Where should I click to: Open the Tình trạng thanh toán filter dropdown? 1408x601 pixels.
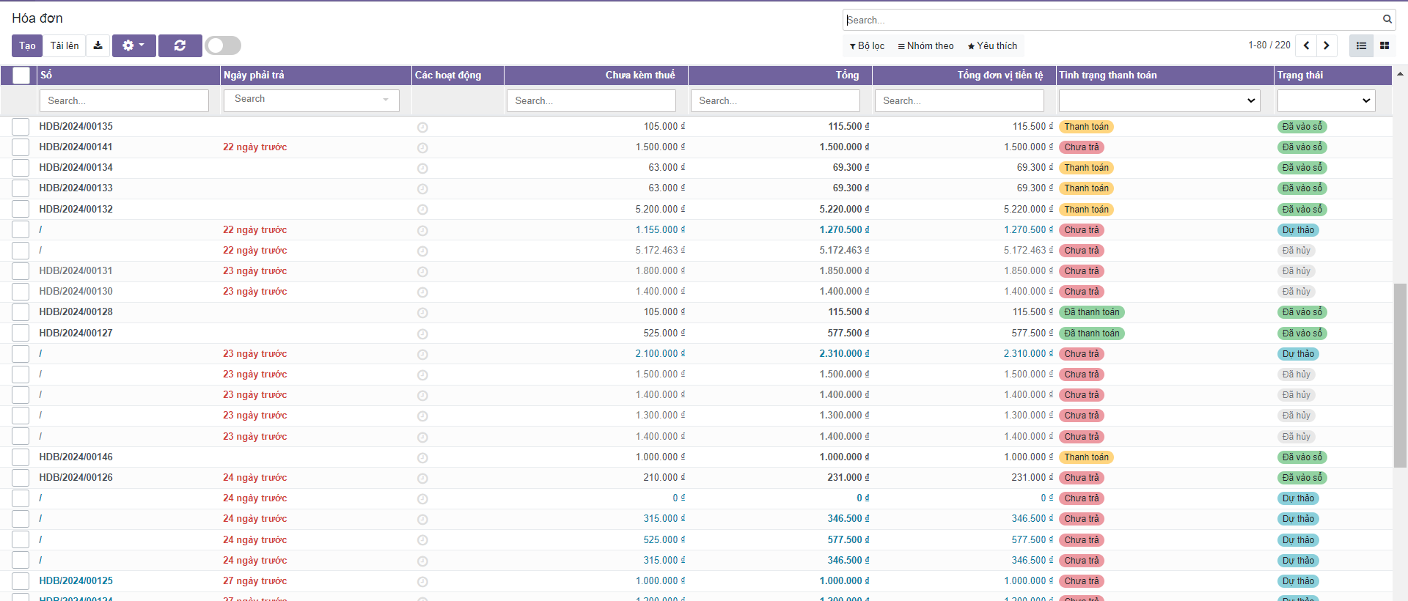pos(1159,100)
